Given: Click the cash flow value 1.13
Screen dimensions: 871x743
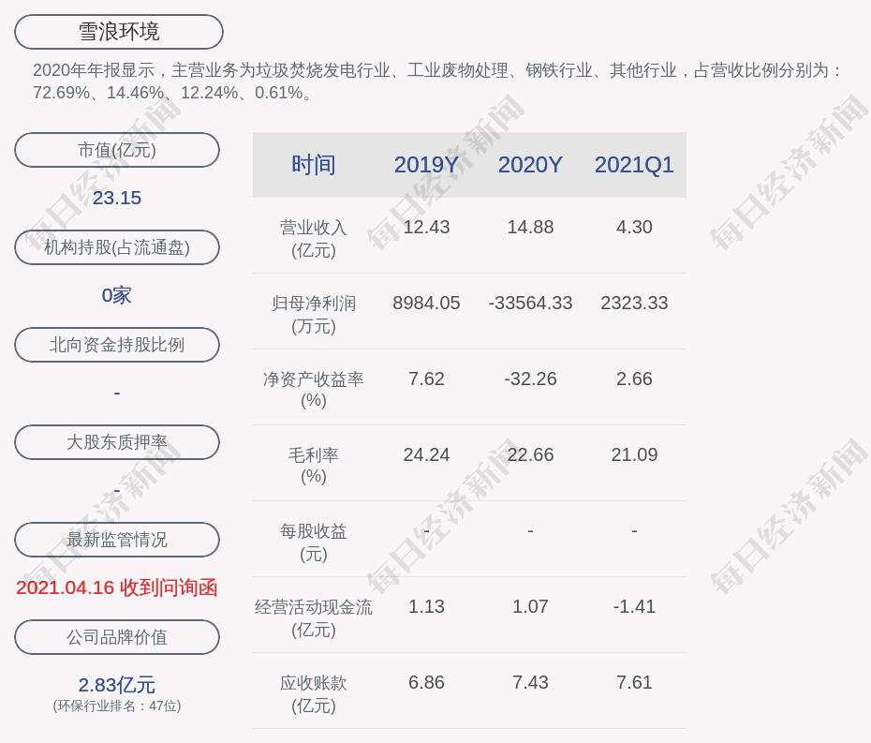Looking at the screenshot, I should click(x=427, y=607).
